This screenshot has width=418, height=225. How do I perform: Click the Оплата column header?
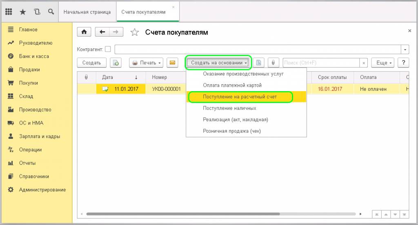point(377,77)
